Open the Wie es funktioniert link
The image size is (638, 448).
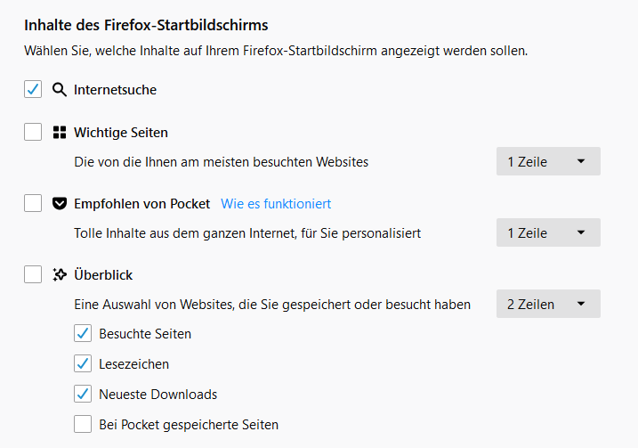[x=276, y=204]
